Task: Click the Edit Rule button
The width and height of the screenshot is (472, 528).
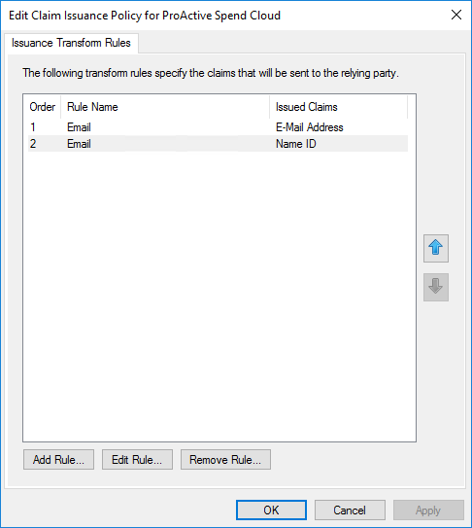Action: click(137, 459)
